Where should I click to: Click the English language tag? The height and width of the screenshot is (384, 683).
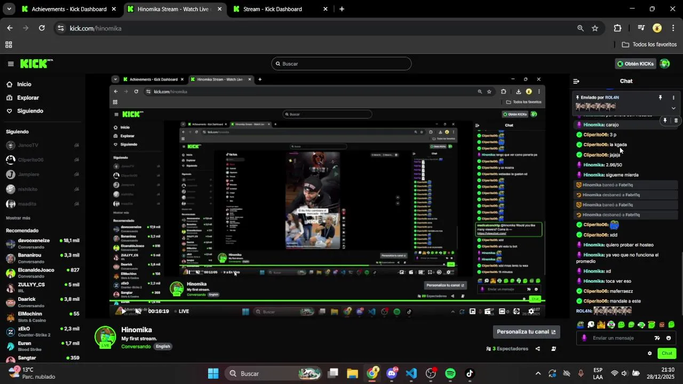pyautogui.click(x=163, y=347)
